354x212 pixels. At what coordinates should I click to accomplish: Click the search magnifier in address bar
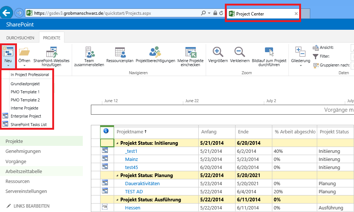click(x=203, y=13)
